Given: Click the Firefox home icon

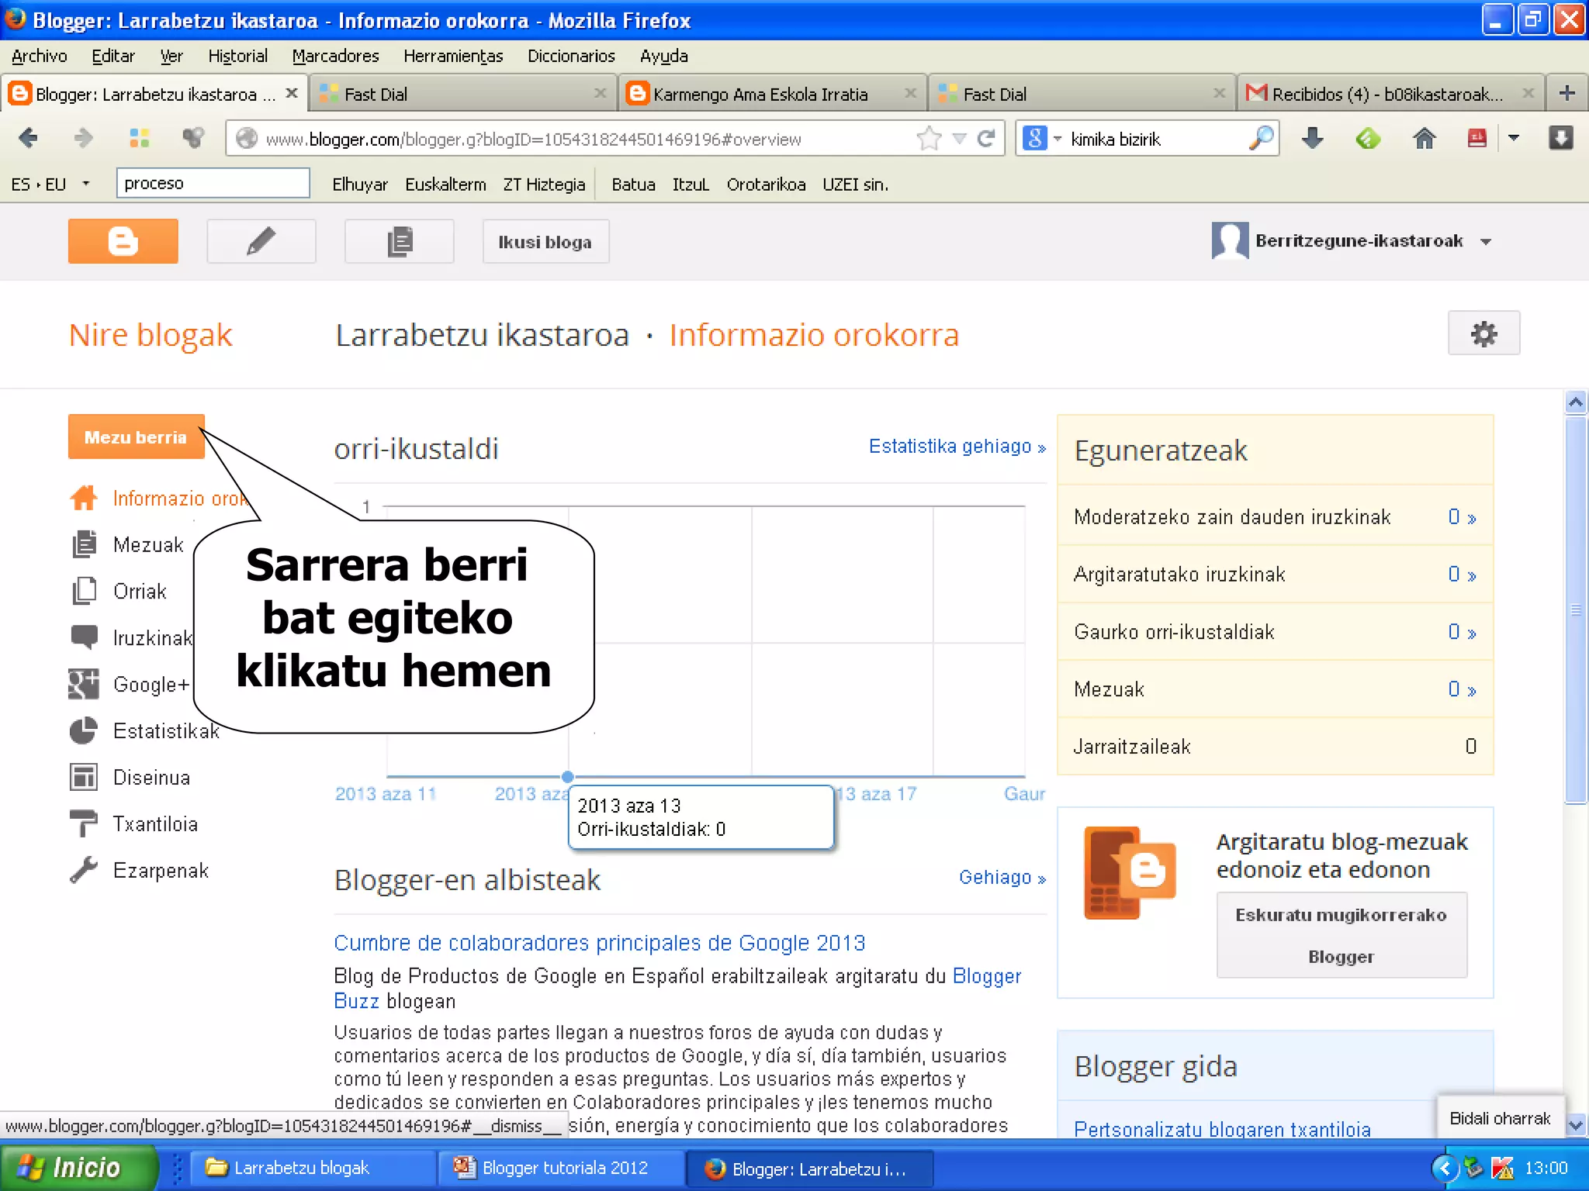Looking at the screenshot, I should pos(1424,139).
